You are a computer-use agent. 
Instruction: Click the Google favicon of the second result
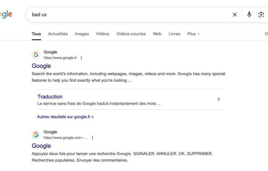click(36, 135)
